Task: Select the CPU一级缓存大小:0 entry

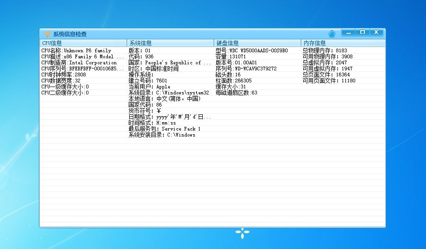Action: pos(65,87)
